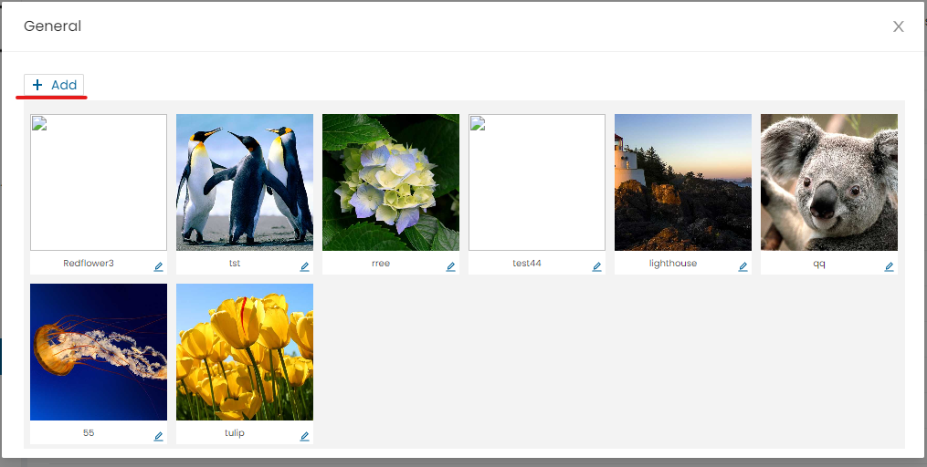Screen dimensions: 927x467
Task: Edit the rree image name
Action: (450, 267)
